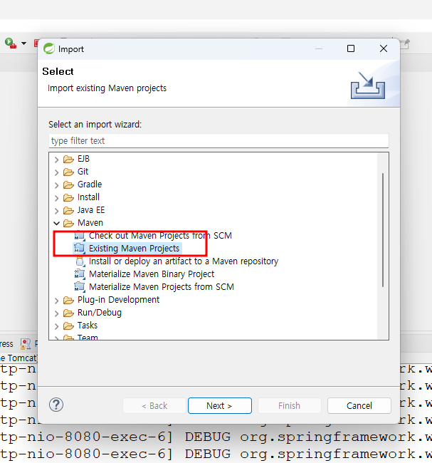This screenshot has height=463, width=432.
Task: Select the Plug-in Development label
Action: coord(119,300)
